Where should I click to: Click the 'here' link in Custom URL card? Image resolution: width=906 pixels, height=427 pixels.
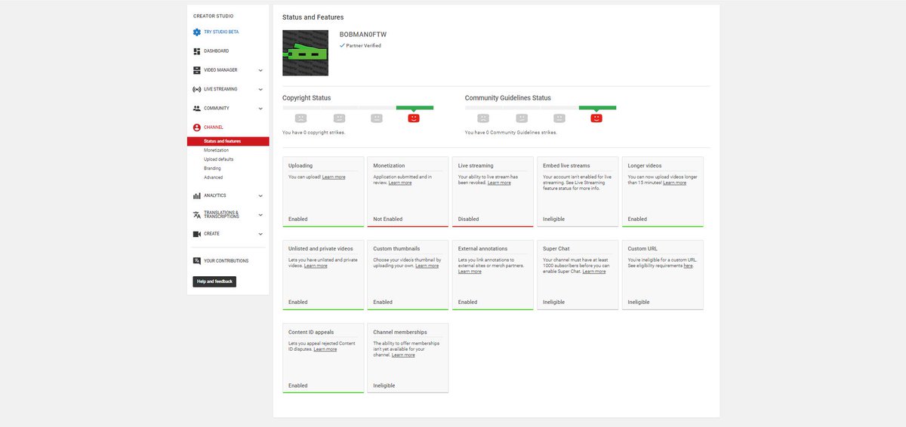click(x=688, y=266)
